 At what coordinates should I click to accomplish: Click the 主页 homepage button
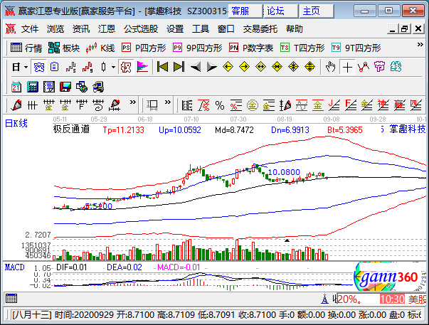(317, 11)
